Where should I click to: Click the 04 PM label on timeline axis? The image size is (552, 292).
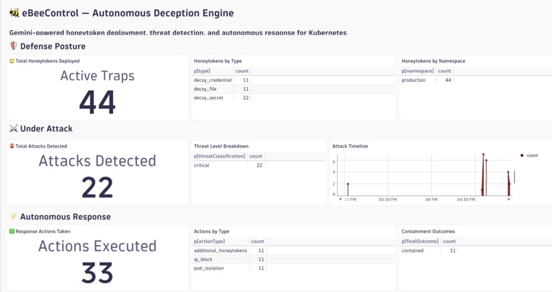coord(431,200)
